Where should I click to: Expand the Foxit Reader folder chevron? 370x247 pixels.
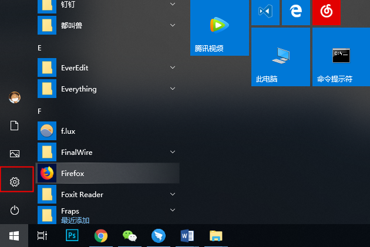pos(173,194)
